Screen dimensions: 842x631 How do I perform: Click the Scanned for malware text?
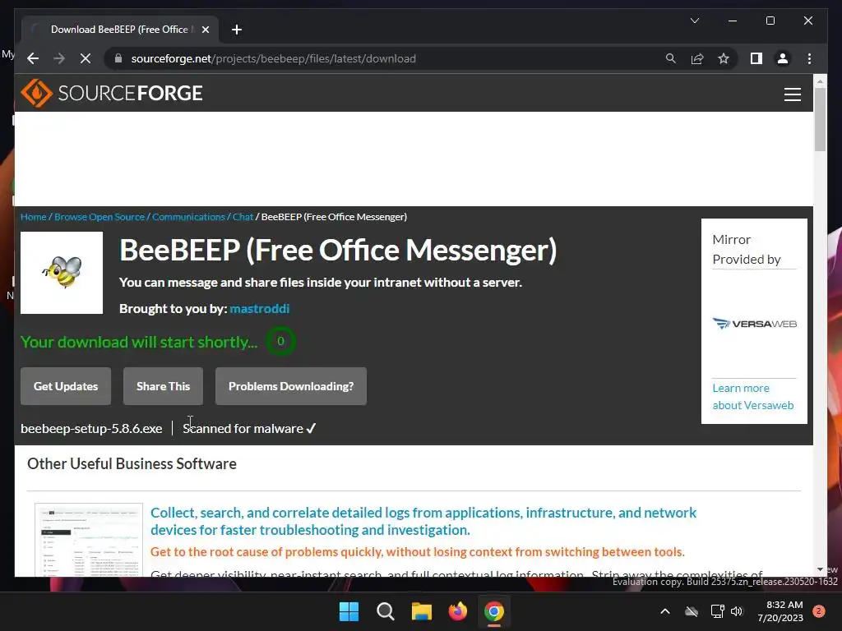tap(243, 429)
